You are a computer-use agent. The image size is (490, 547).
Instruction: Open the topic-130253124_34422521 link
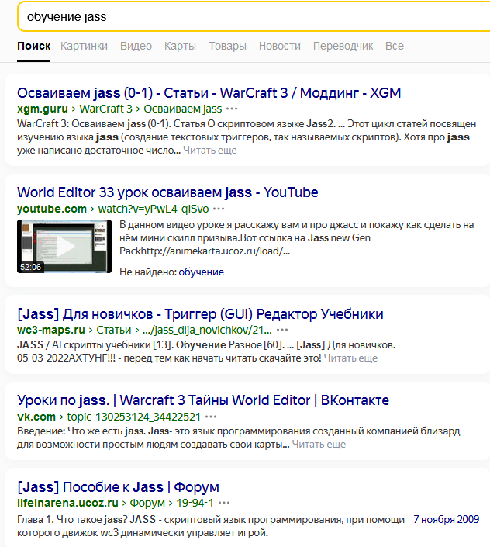click(x=134, y=417)
